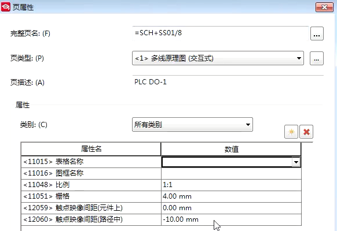This screenshot has width=337, height=231.
Task: Click the 4.00 mm grid value cell
Action: [x=231, y=196]
